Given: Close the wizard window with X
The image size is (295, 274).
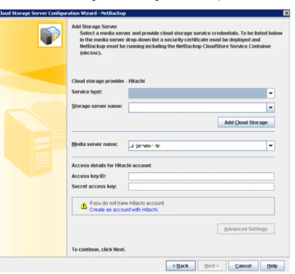Looking at the screenshot, I should pos(286,13).
